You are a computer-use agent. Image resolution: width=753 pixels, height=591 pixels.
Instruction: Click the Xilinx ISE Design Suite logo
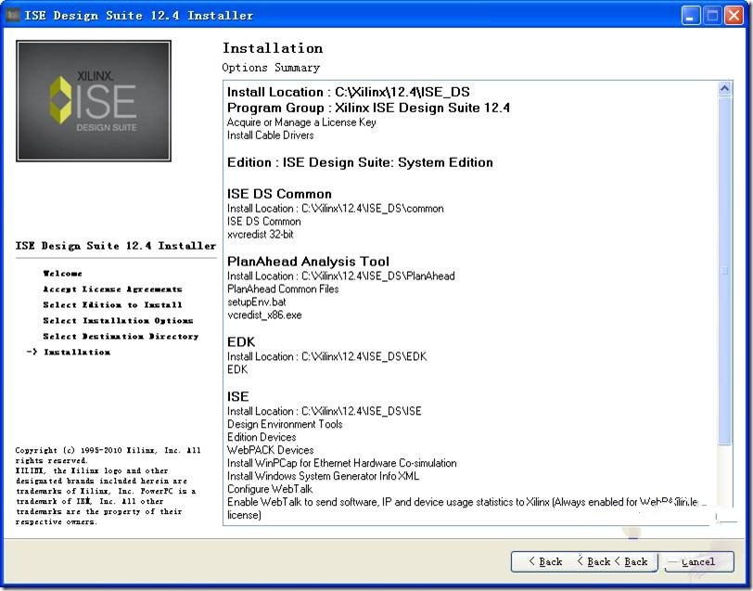(x=94, y=101)
